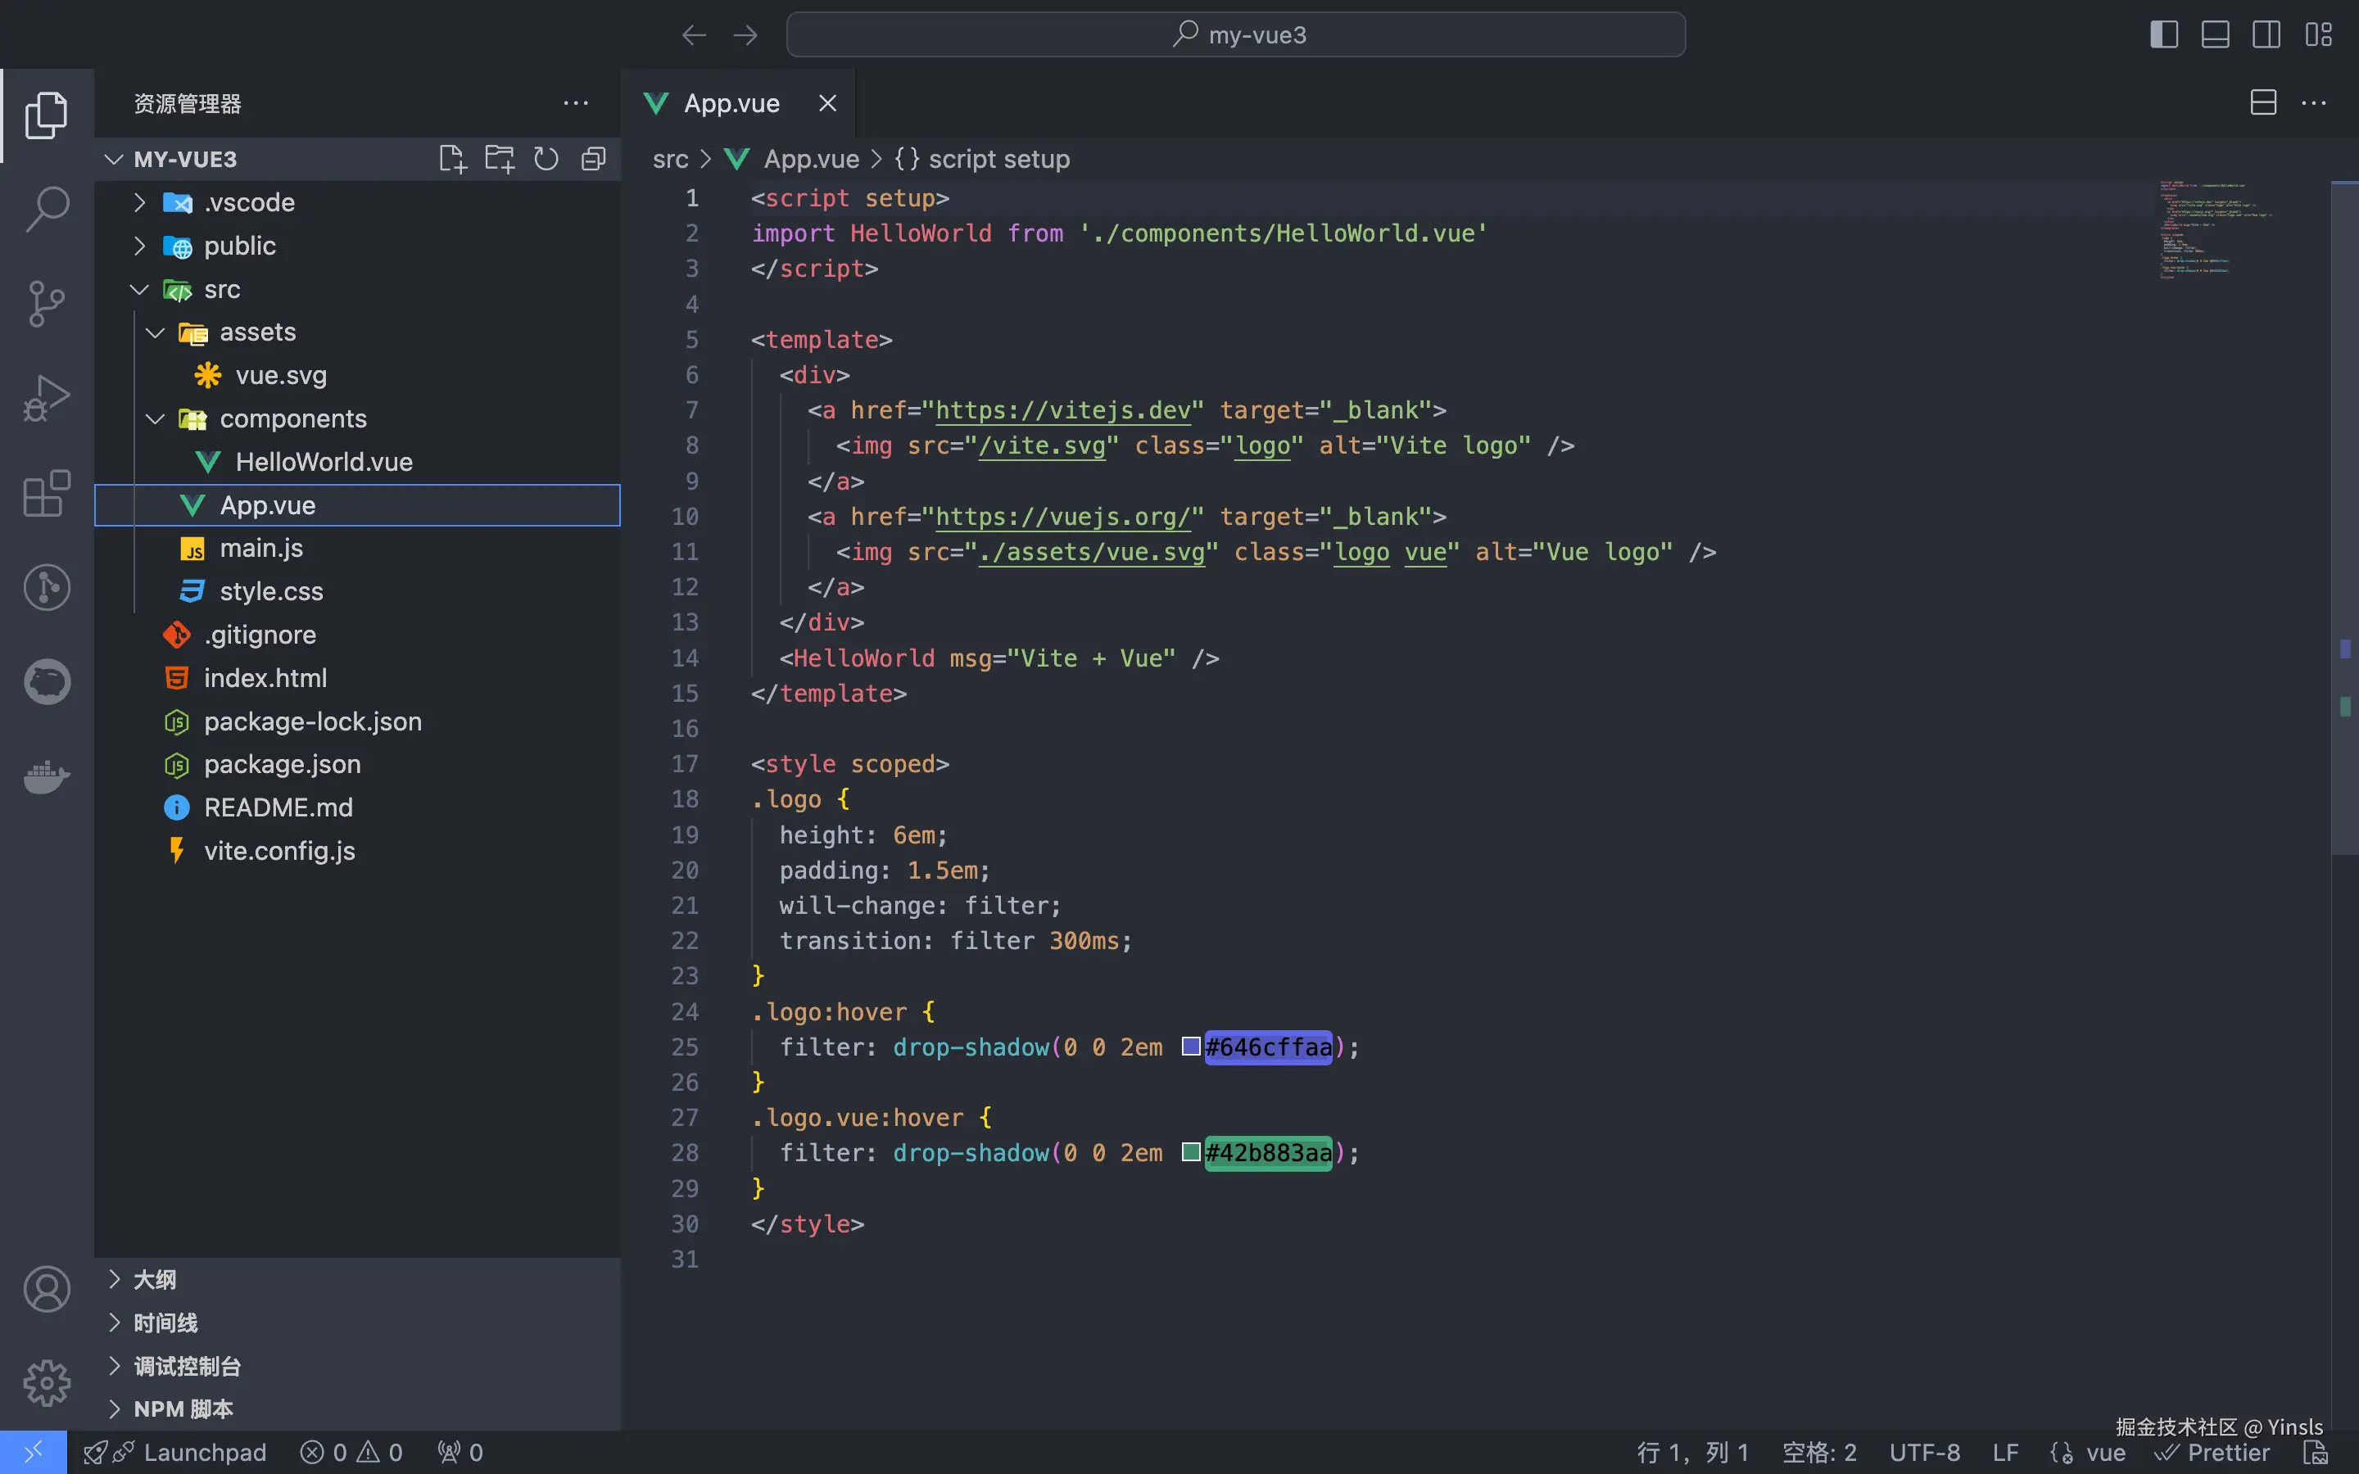Click the New File icon in explorer
Viewport: 2359px width, 1474px height.
(x=452, y=159)
